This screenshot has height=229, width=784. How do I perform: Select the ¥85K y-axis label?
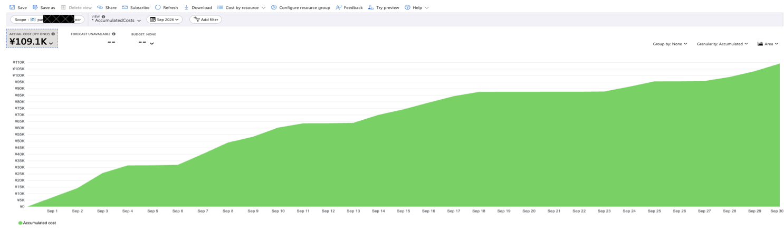20,95
